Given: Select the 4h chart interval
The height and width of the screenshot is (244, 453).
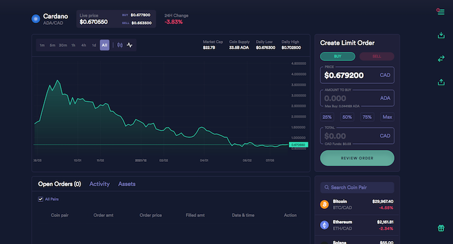Looking at the screenshot, I should [x=83, y=45].
